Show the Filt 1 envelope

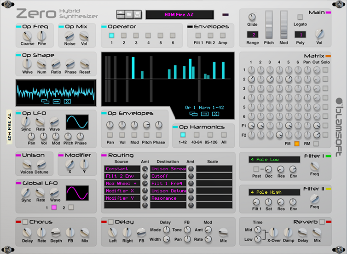(x=198, y=35)
